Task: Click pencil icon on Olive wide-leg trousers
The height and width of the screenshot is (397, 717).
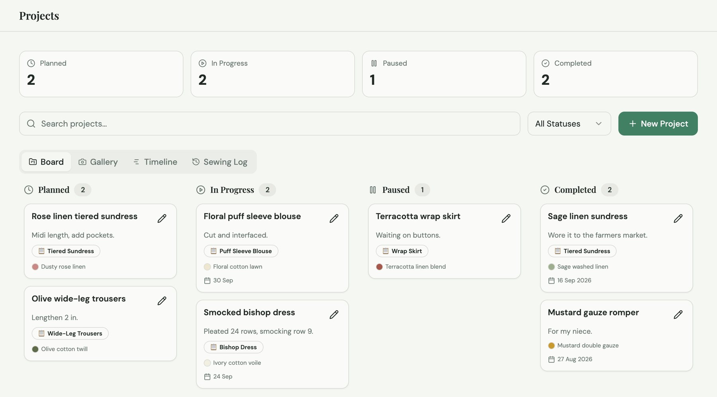Action: point(162,301)
